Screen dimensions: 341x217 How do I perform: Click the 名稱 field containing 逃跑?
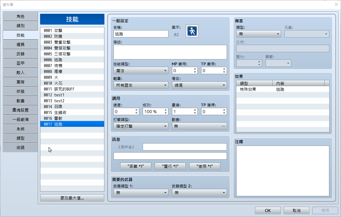(141, 34)
